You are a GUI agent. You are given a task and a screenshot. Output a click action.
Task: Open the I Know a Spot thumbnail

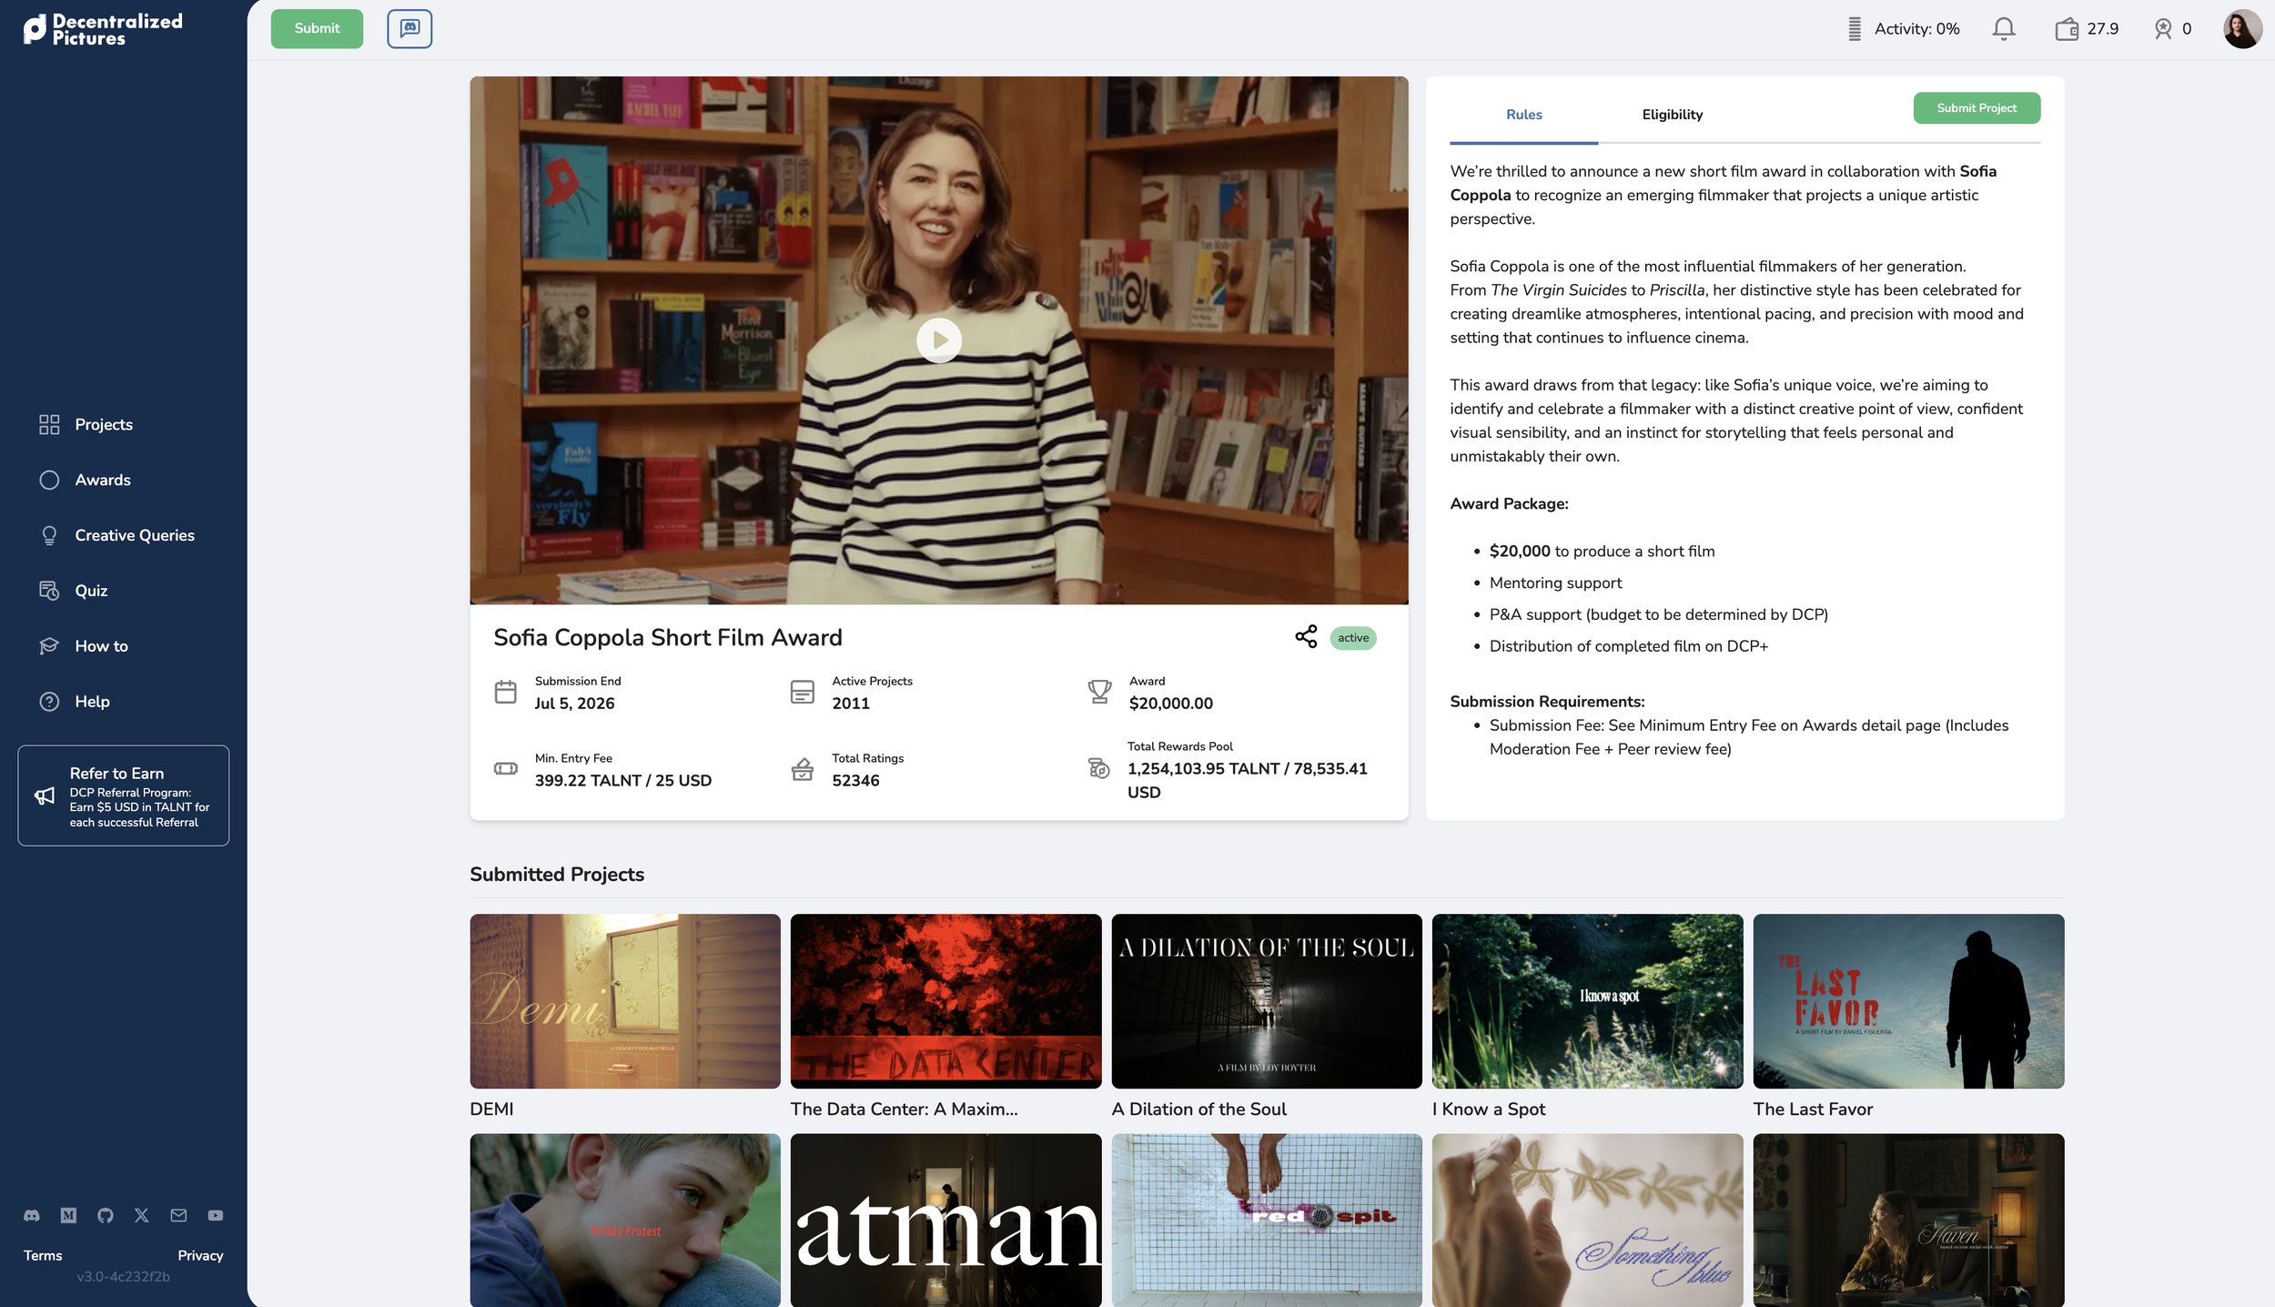click(x=1588, y=1001)
